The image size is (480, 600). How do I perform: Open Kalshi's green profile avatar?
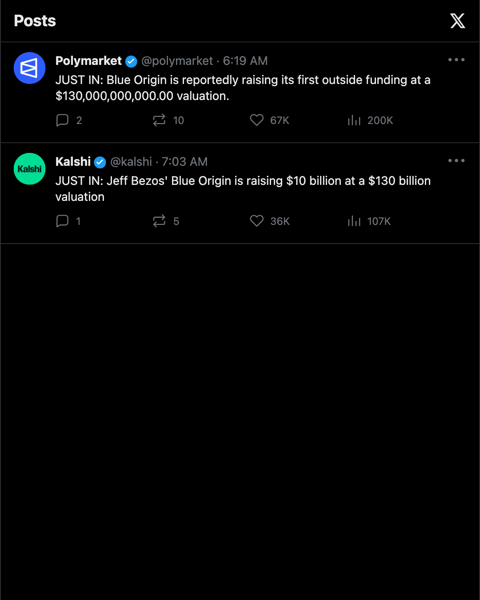point(30,169)
